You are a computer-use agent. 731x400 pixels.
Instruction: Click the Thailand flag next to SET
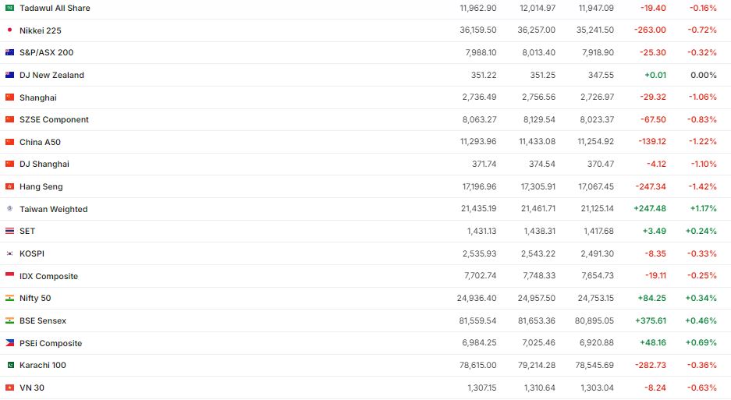pos(9,231)
